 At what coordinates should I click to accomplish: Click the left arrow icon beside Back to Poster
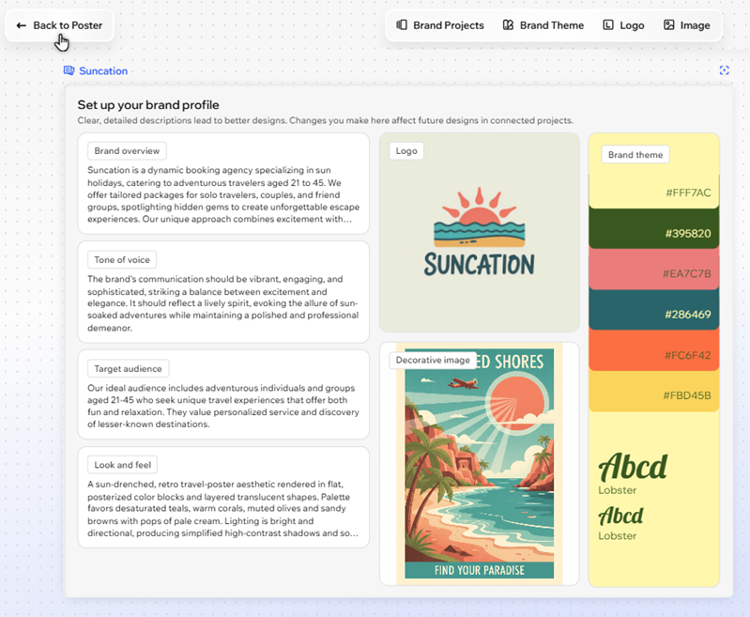coord(21,25)
